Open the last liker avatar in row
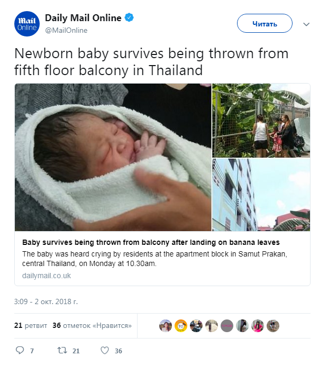Viewport: 328px width, 366px height. (273, 326)
